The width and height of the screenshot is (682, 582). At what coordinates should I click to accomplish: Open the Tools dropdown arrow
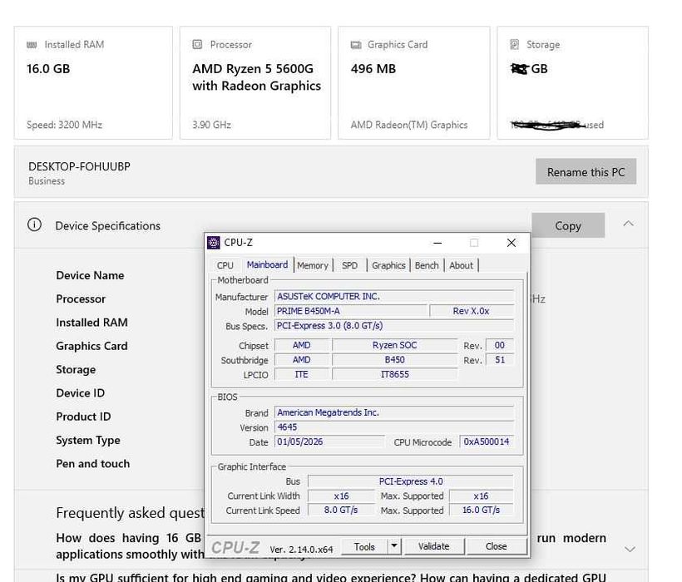coord(394,546)
